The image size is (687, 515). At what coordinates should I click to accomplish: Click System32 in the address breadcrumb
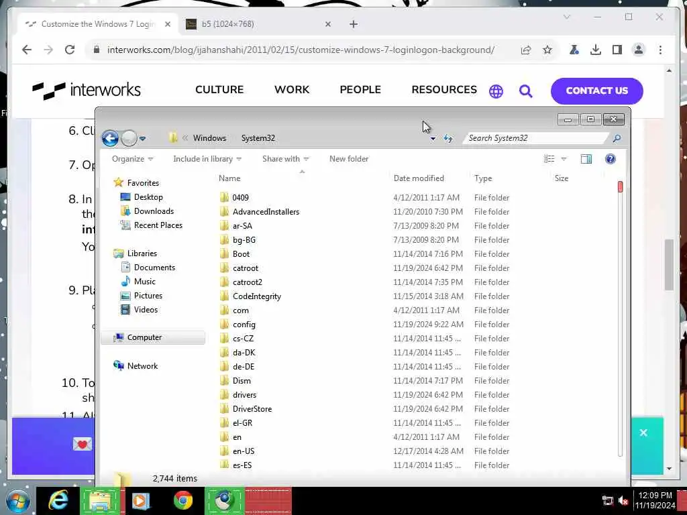pos(258,138)
